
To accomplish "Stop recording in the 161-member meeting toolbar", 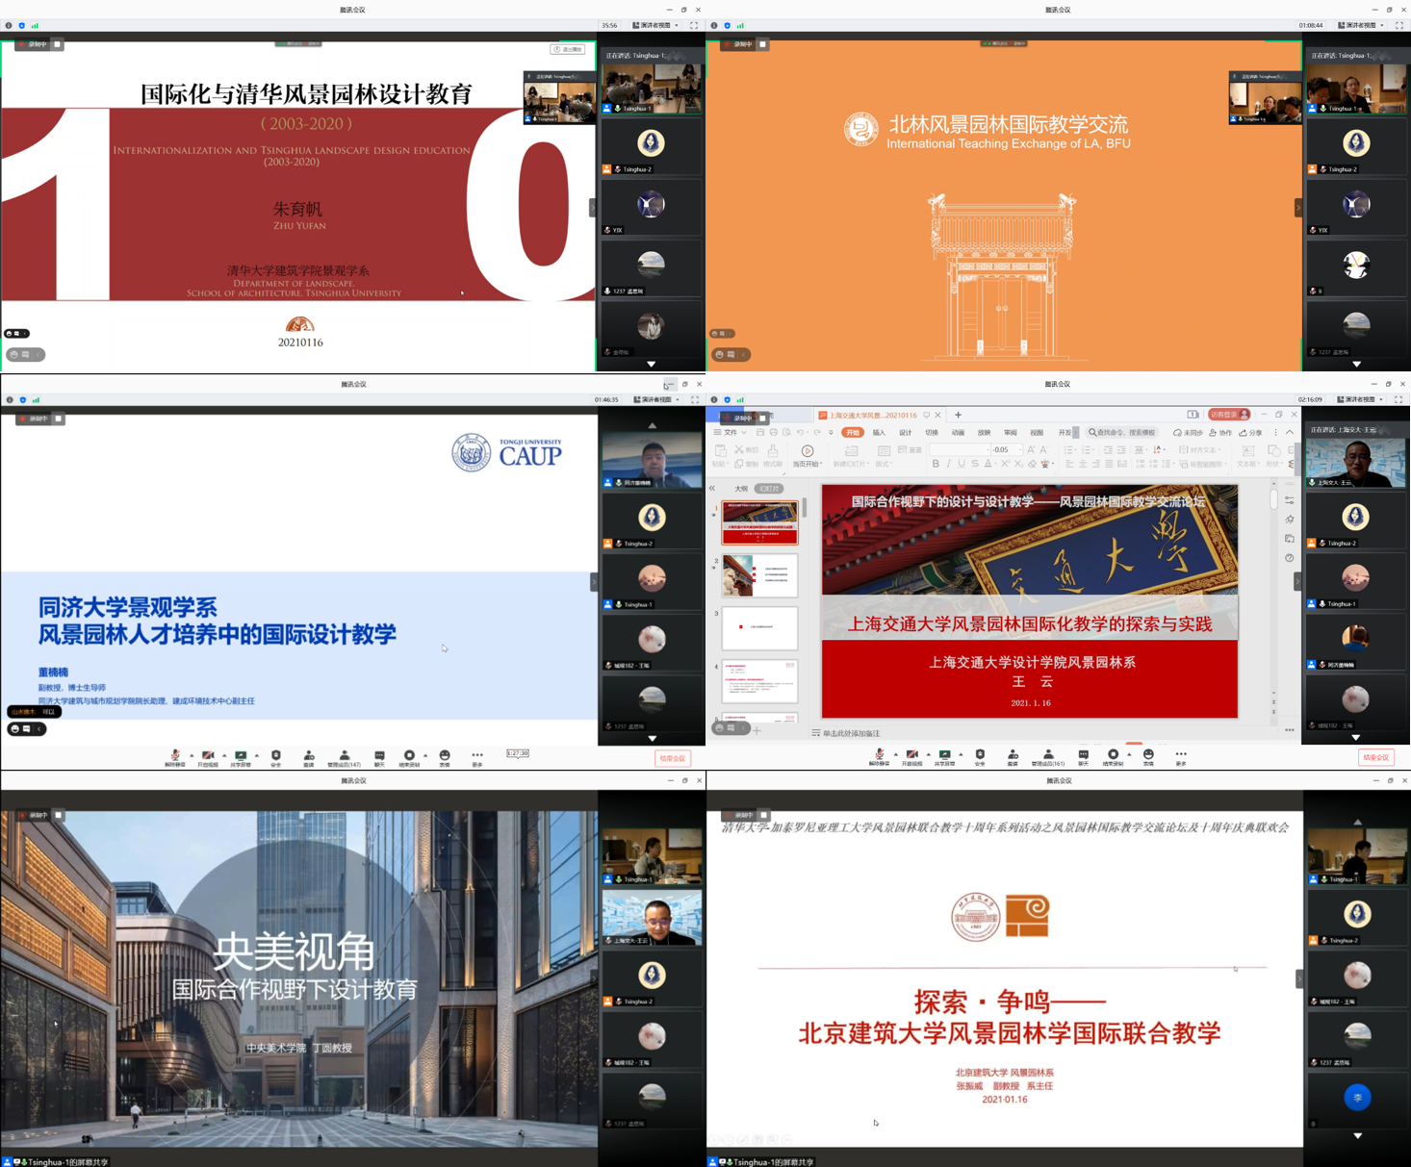I will (1114, 757).
